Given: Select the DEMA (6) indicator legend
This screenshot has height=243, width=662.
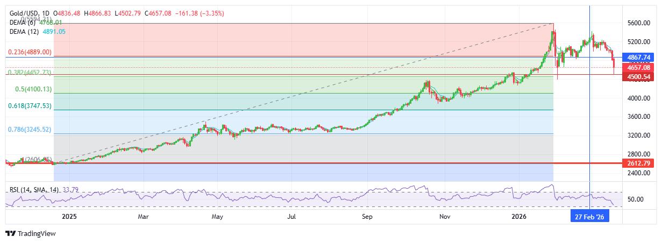Looking at the screenshot, I should (x=25, y=23).
